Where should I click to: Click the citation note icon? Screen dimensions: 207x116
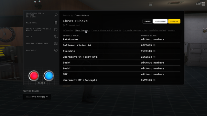tap(56, 30)
